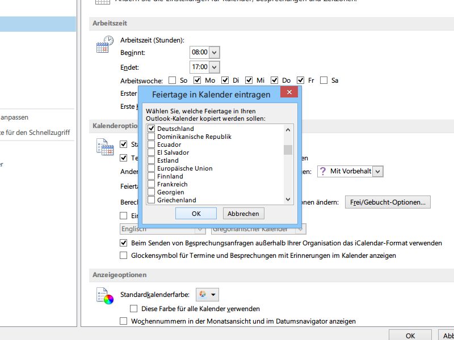Check Diese Farbe für alle Kalender verwenden
Screen dimensions: 454x340
tap(133, 308)
